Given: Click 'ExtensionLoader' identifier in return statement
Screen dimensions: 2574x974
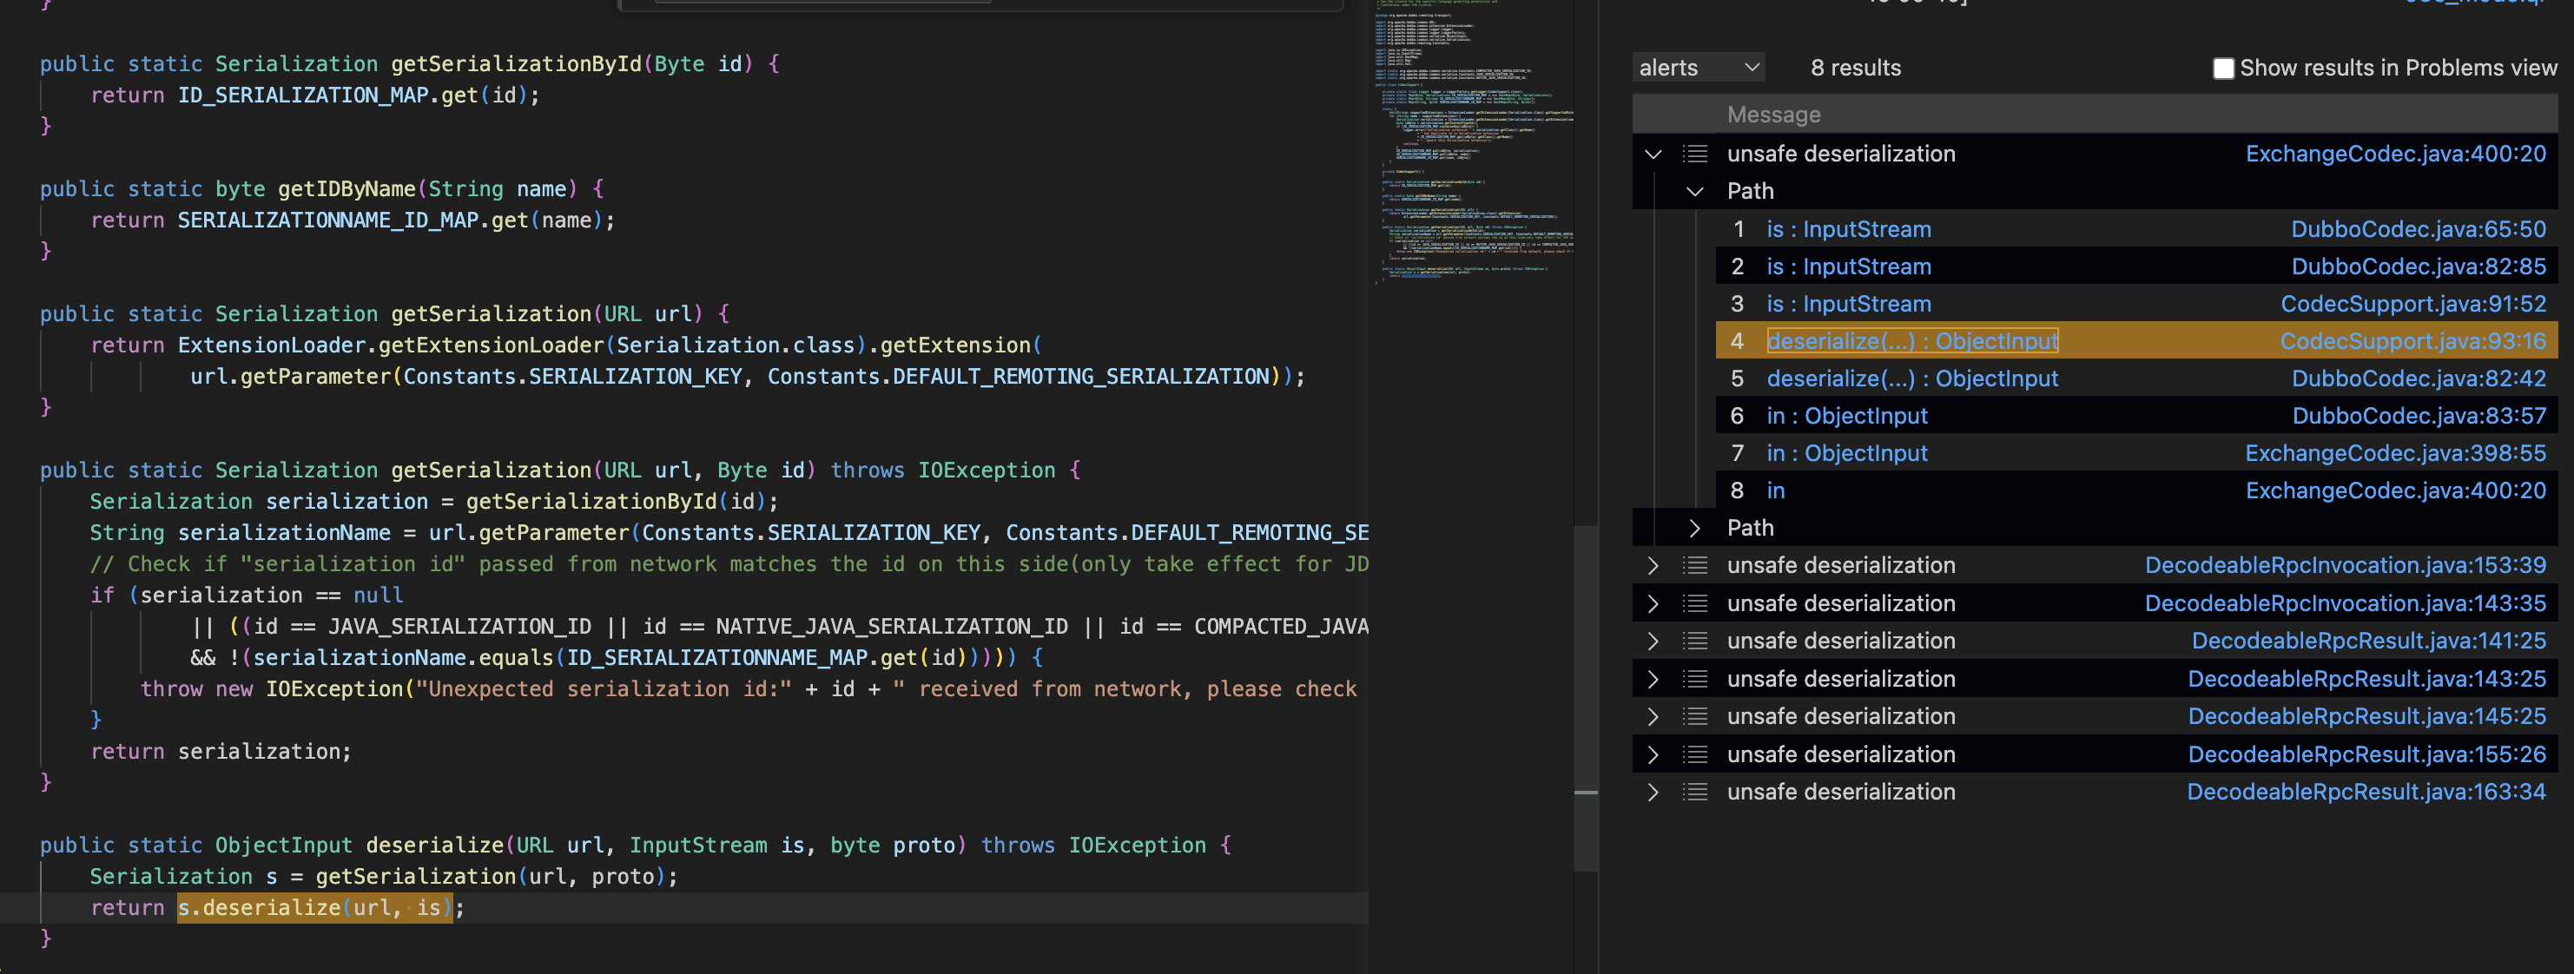Looking at the screenshot, I should pyautogui.click(x=272, y=345).
